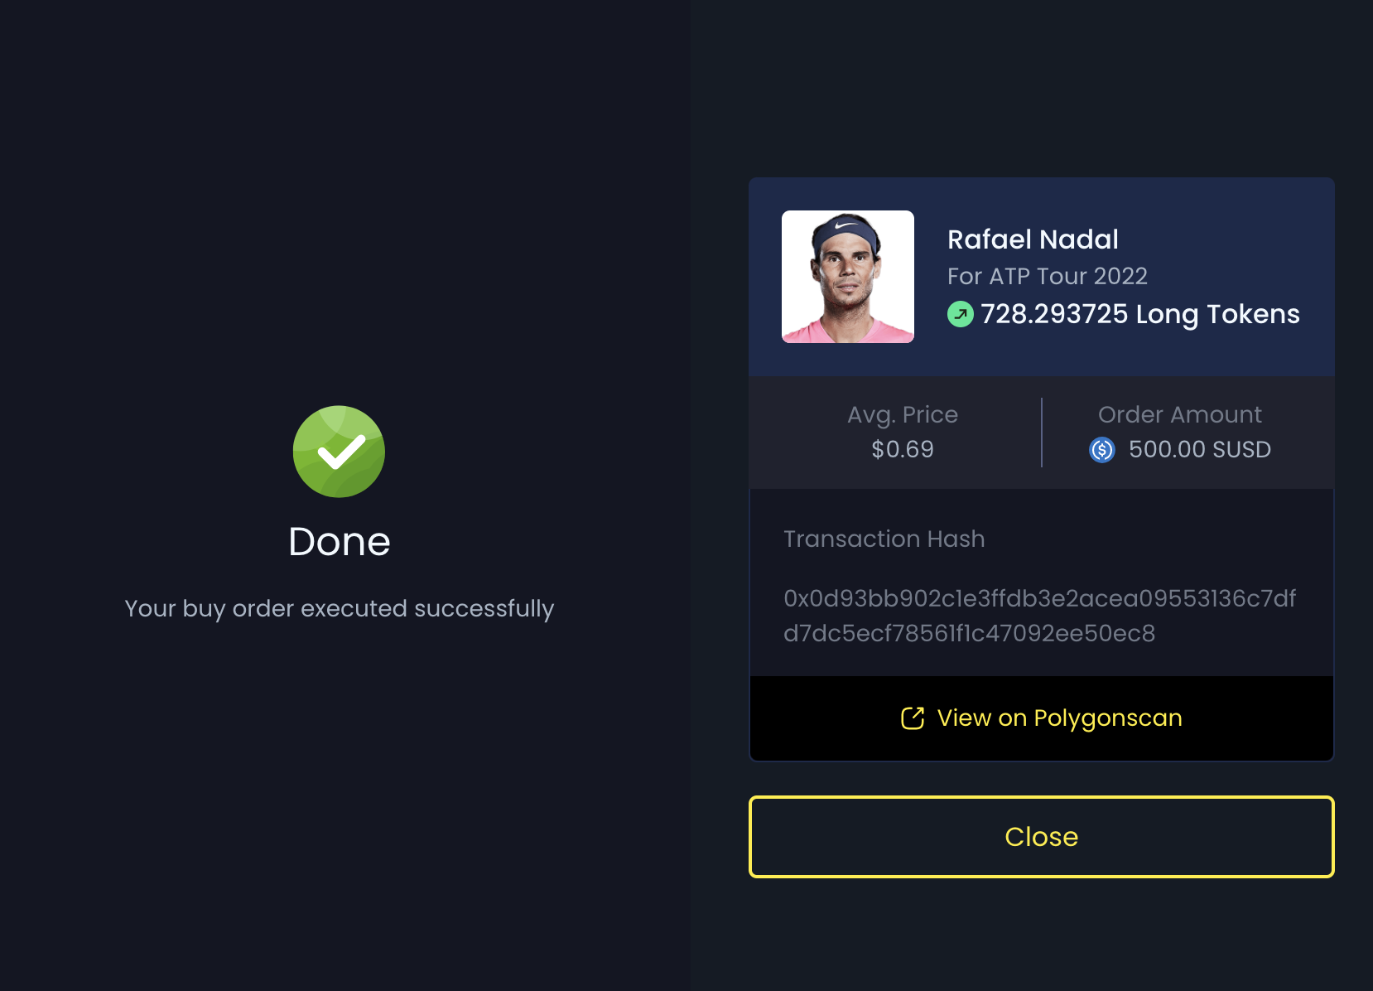Click the 500.00 SUSD order amount

point(1200,449)
